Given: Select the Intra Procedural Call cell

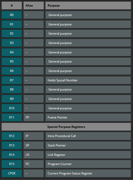Looking at the screenshot, I should tap(88, 136).
